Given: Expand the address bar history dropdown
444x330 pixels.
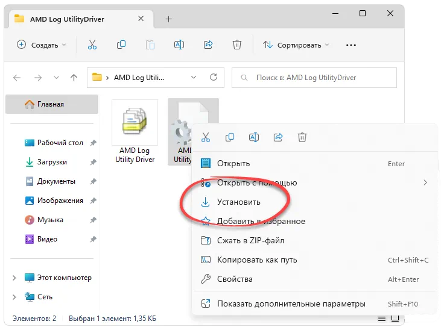Looking at the screenshot, I should 194,78.
